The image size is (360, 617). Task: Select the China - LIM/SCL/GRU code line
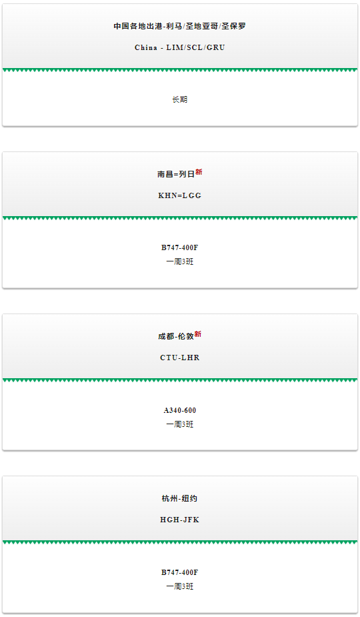[x=180, y=47]
